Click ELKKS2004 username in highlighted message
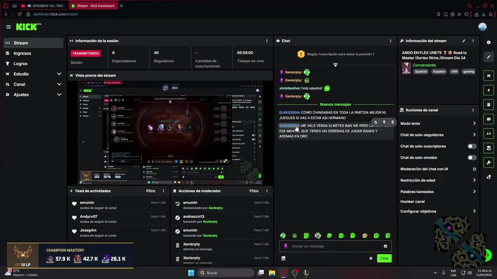The image size is (497, 279). [x=289, y=126]
